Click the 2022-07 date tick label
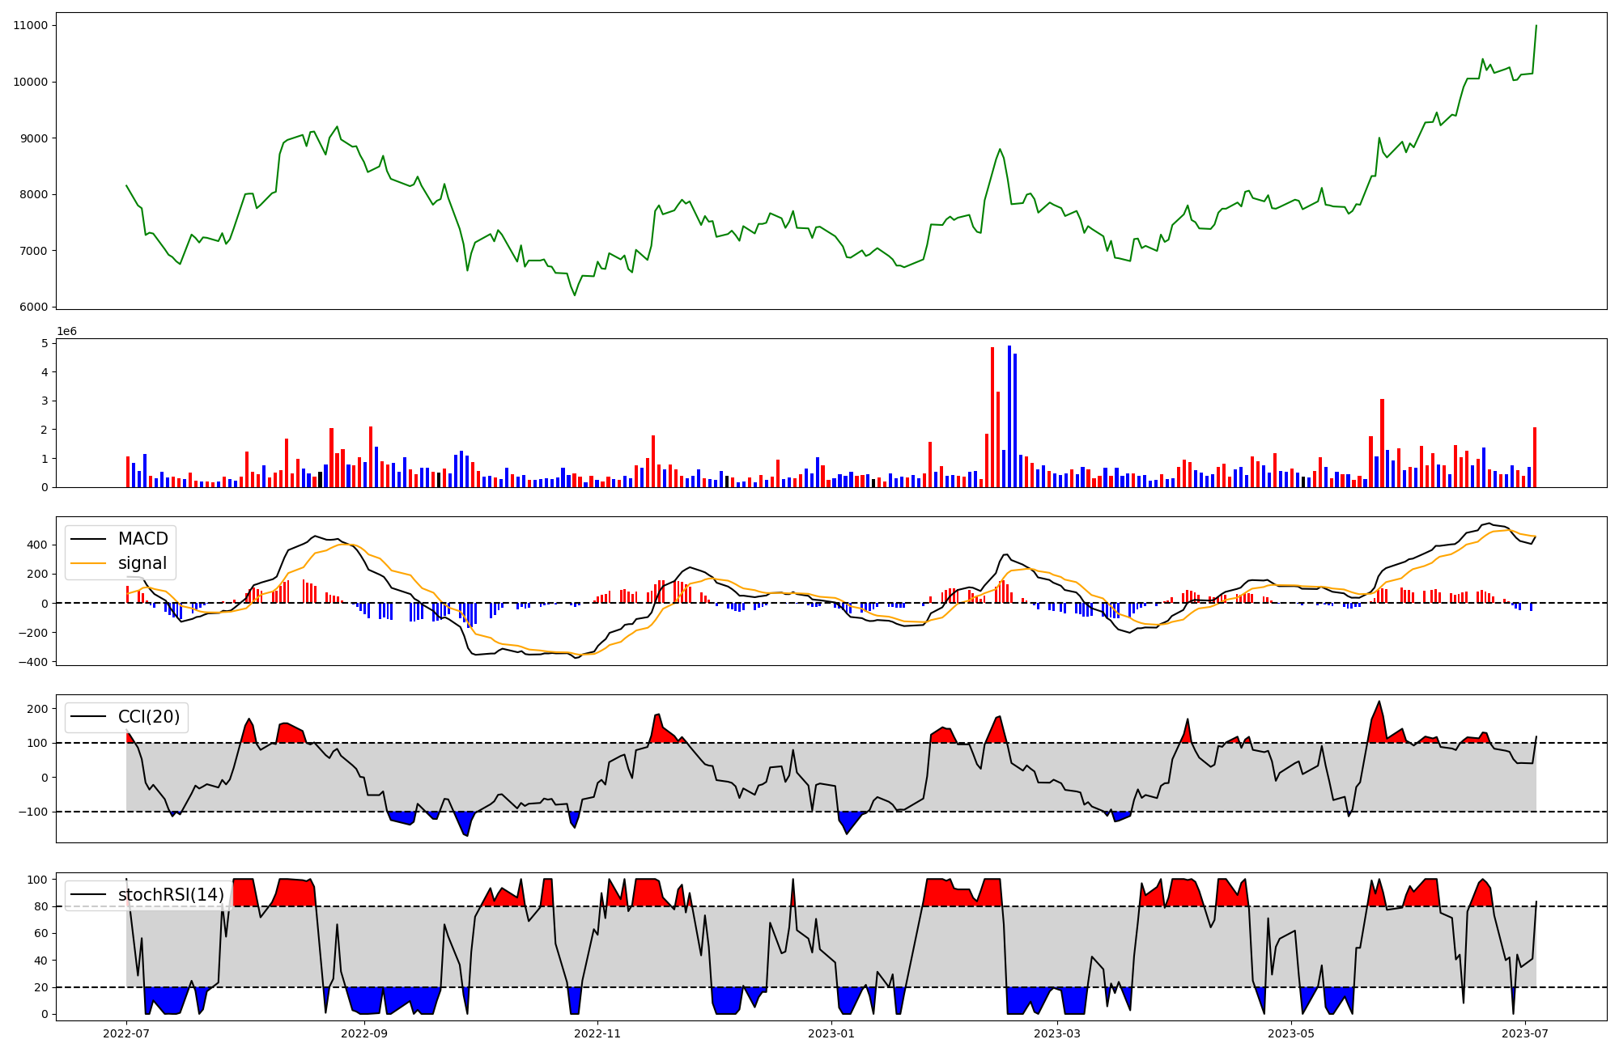 tap(126, 1033)
